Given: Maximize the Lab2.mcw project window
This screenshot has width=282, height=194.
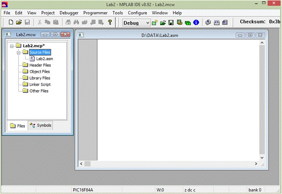Looking at the screenshot, I should point(55,35).
